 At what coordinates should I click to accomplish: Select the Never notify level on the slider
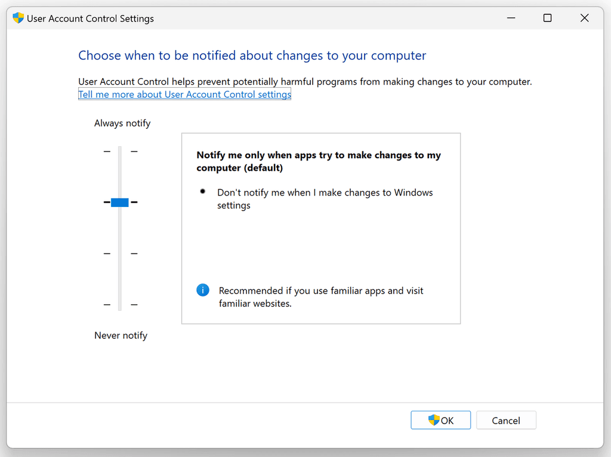(x=119, y=304)
